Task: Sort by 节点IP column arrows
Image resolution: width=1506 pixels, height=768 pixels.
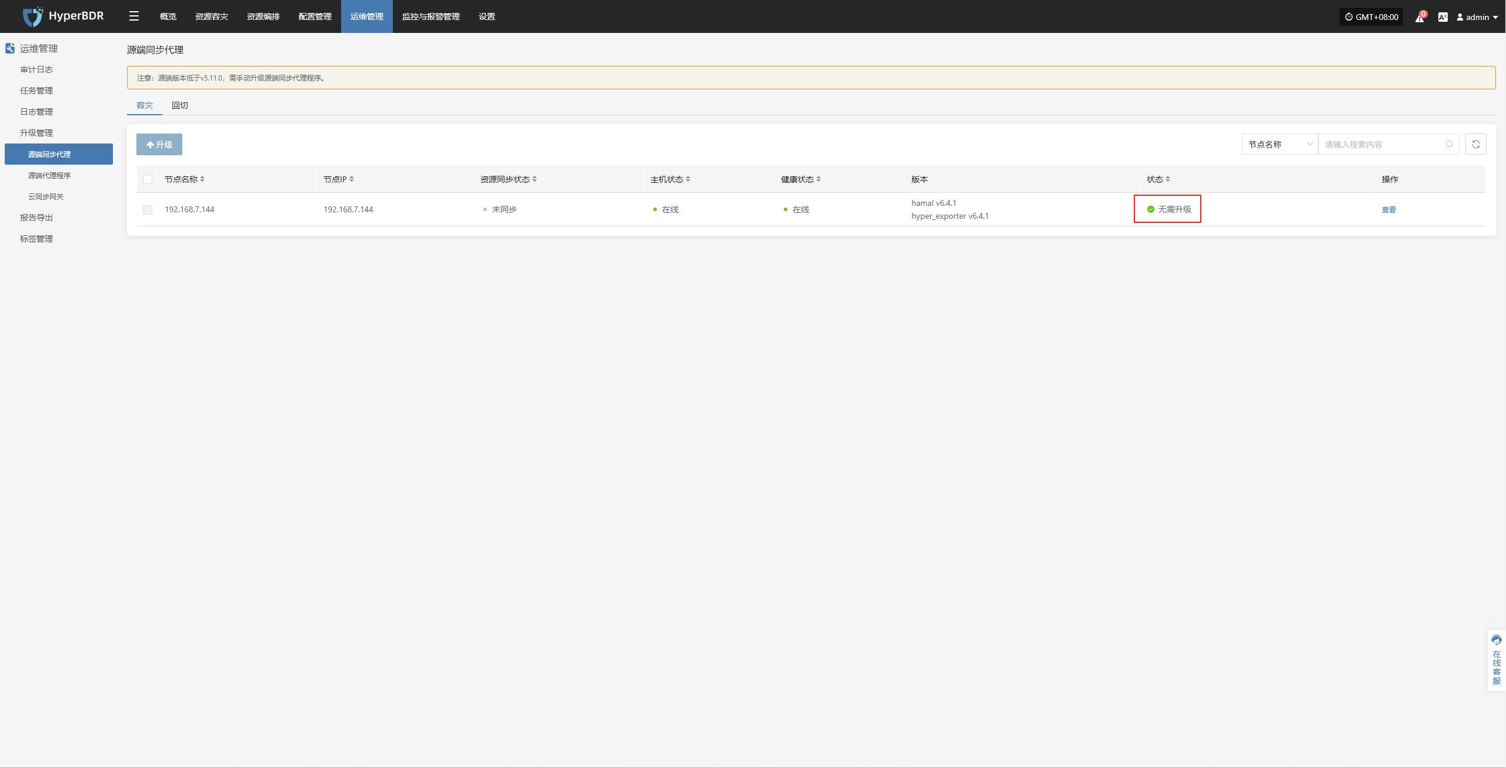Action: point(352,179)
